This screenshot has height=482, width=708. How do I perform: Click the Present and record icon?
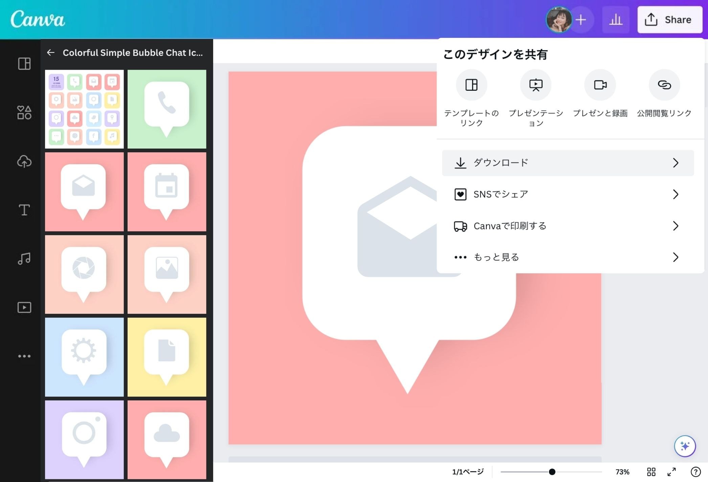(x=600, y=85)
